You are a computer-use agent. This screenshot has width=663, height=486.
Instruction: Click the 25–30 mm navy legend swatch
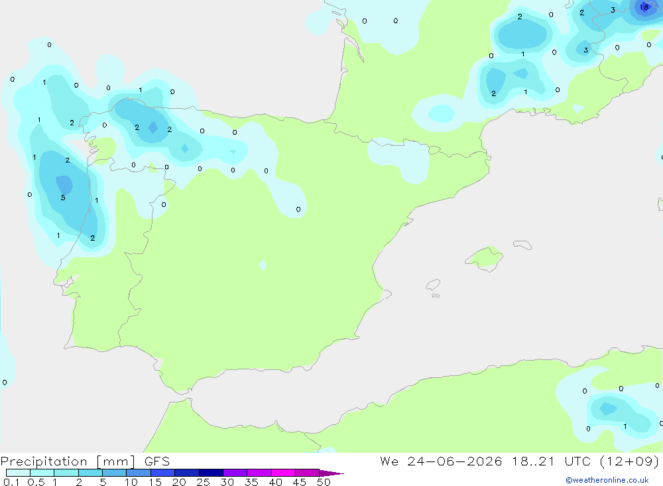[x=211, y=473]
